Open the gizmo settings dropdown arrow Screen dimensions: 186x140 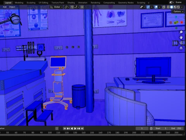pyautogui.click(x=152, y=7)
